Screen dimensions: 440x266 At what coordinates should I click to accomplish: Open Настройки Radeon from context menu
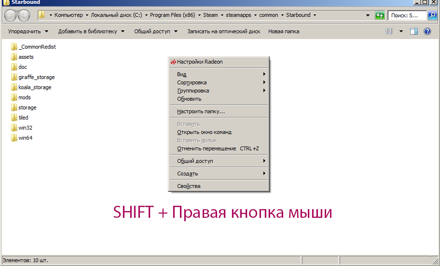219,62
